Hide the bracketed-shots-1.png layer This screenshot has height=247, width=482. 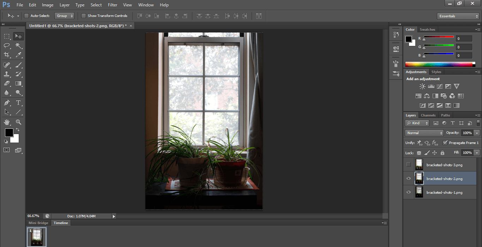[x=409, y=192]
